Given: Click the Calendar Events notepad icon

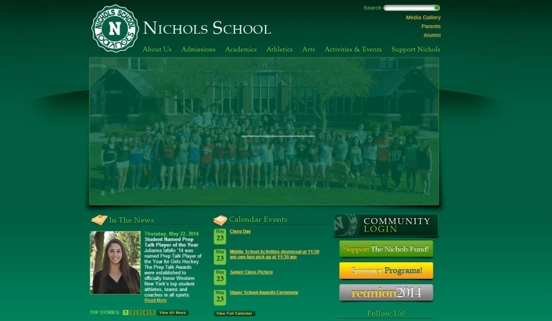Looking at the screenshot, I should (x=220, y=220).
